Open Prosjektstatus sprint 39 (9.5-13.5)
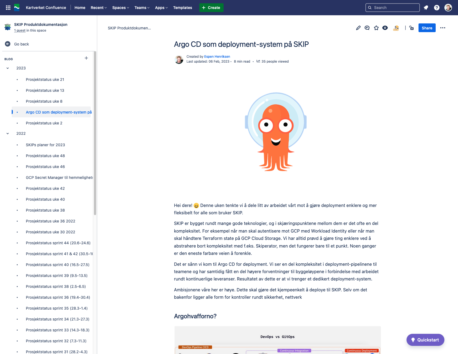 point(57,276)
